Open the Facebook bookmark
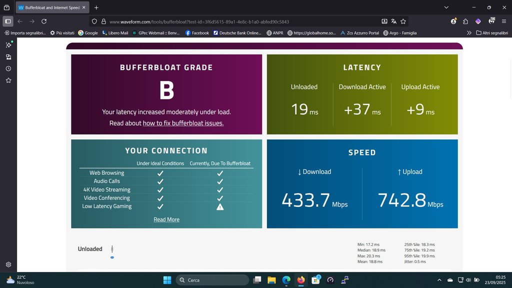 [x=197, y=33]
